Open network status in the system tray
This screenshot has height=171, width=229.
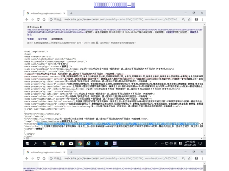click(167, 144)
